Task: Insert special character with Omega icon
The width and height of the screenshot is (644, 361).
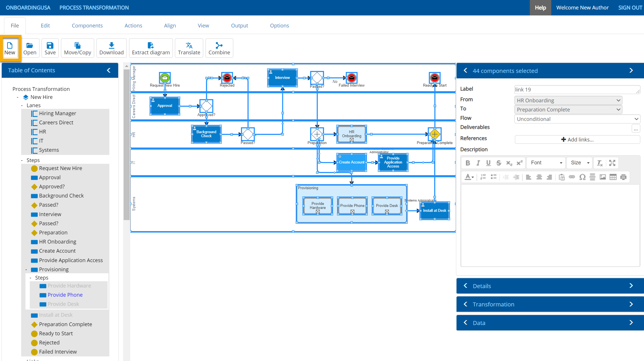Action: (x=582, y=177)
